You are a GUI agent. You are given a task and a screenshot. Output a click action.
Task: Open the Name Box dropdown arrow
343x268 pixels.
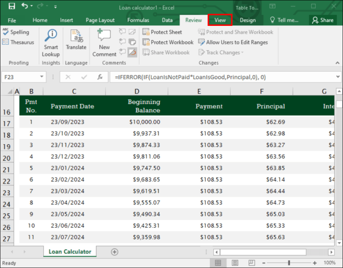[x=42, y=77]
